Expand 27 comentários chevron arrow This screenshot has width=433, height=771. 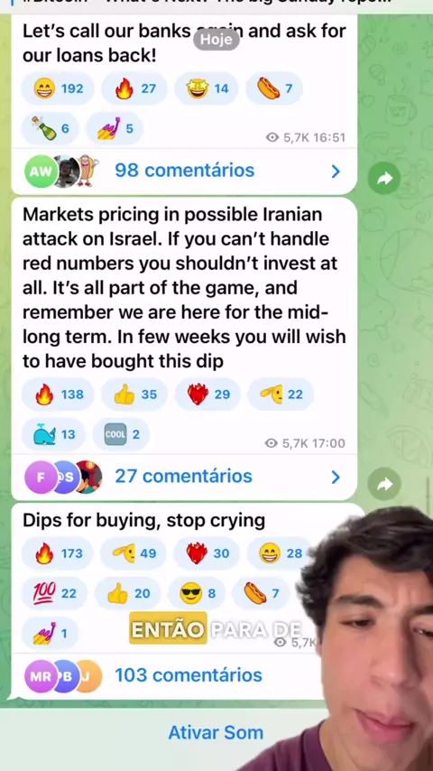[336, 477]
